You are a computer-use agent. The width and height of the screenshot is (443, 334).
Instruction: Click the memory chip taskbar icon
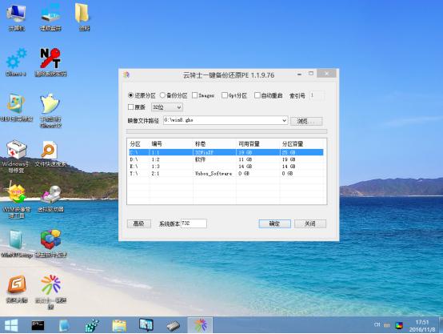[173, 326]
